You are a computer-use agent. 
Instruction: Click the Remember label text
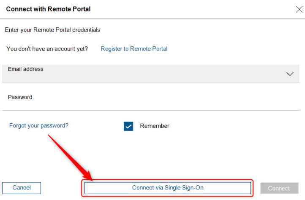155,126
